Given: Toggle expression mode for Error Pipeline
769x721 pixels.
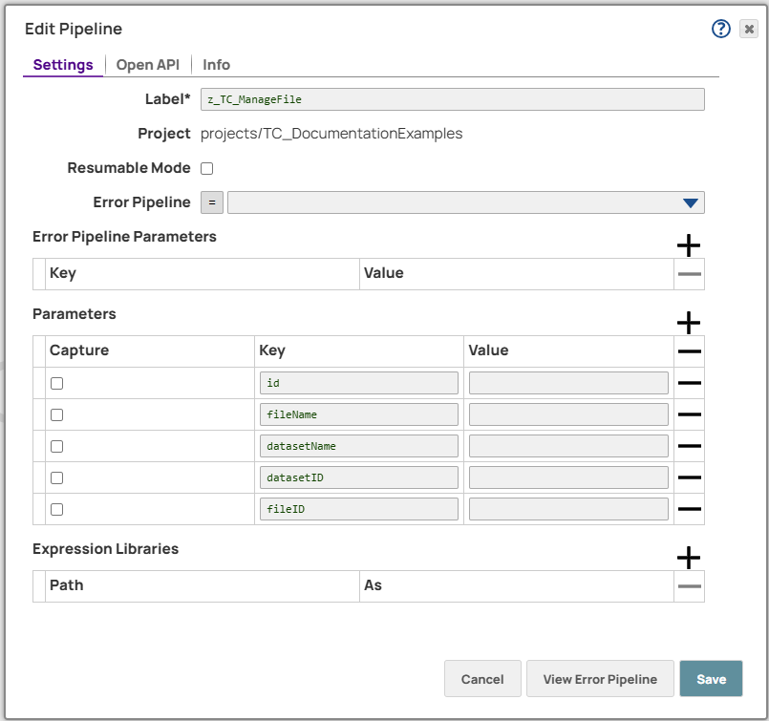Looking at the screenshot, I should 212,202.
